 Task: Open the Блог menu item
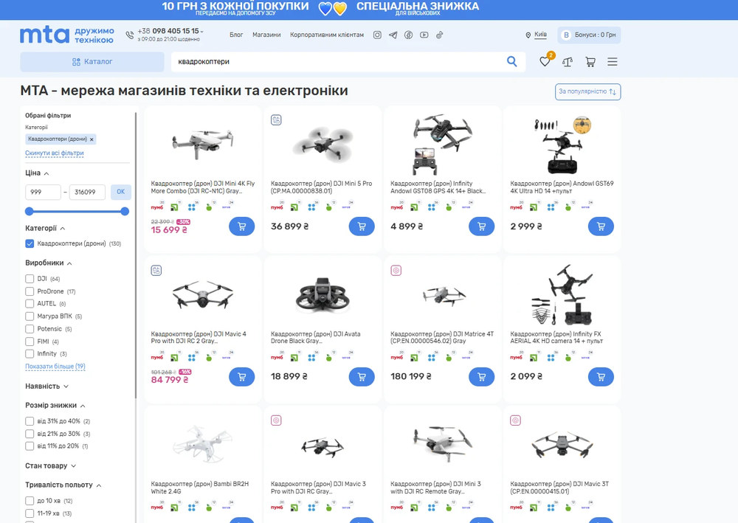(x=236, y=35)
